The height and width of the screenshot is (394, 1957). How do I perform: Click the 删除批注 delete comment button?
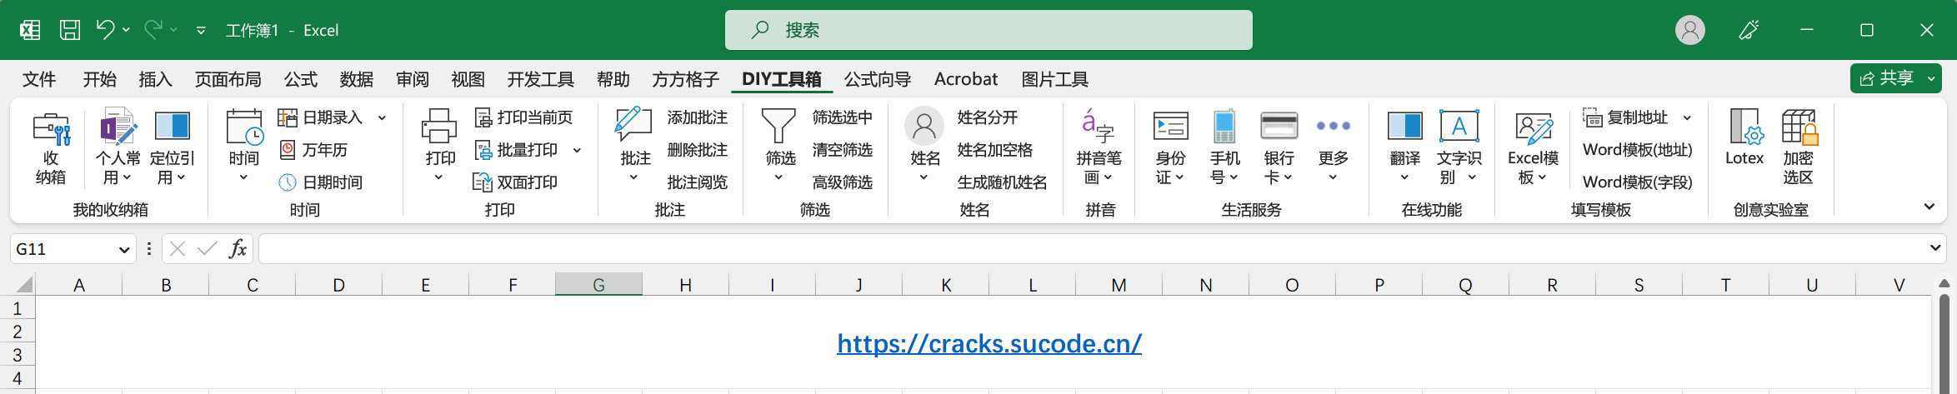point(698,150)
